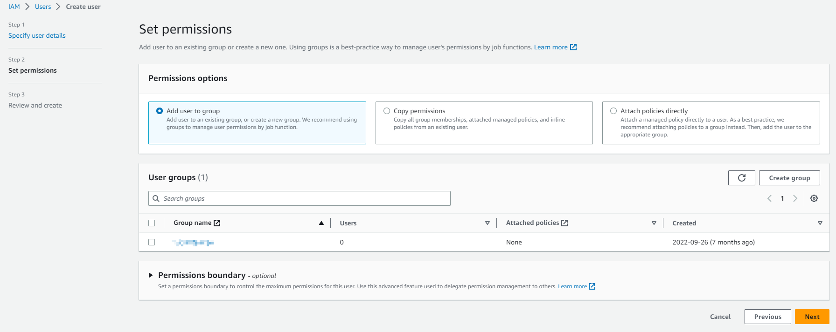Go back to Specify user details step
836x332 pixels.
37,35
